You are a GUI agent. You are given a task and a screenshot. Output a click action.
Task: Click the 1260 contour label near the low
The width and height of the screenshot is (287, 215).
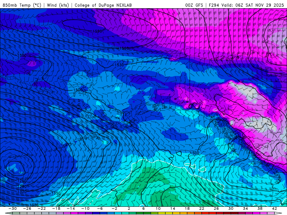click(22, 181)
